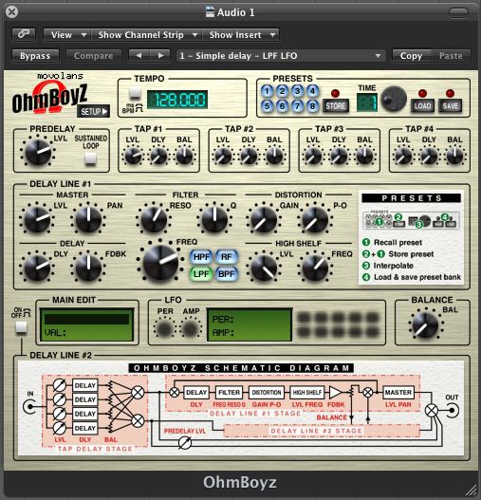
Task: Select preset slot 8
Action: tap(312, 106)
